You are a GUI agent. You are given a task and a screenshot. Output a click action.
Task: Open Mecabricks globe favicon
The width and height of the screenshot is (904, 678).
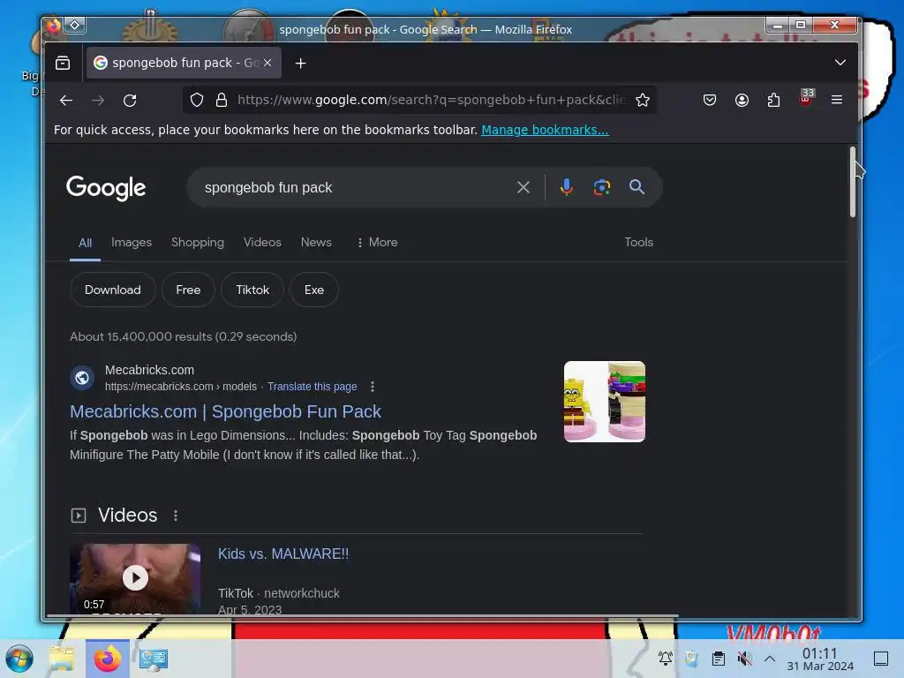[82, 378]
